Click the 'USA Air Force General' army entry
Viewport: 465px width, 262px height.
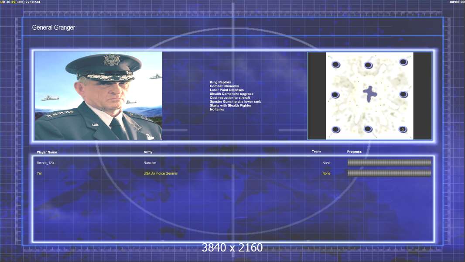pos(161,173)
